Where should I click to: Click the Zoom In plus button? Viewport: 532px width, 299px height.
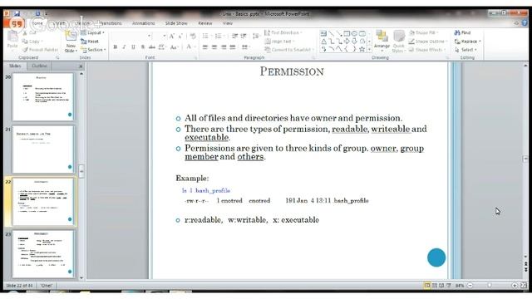[x=514, y=286]
